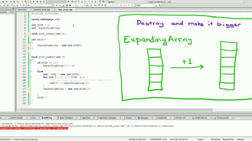Close the Management side panel
Viewport: 252px width, 141px height.
coord(13,9)
